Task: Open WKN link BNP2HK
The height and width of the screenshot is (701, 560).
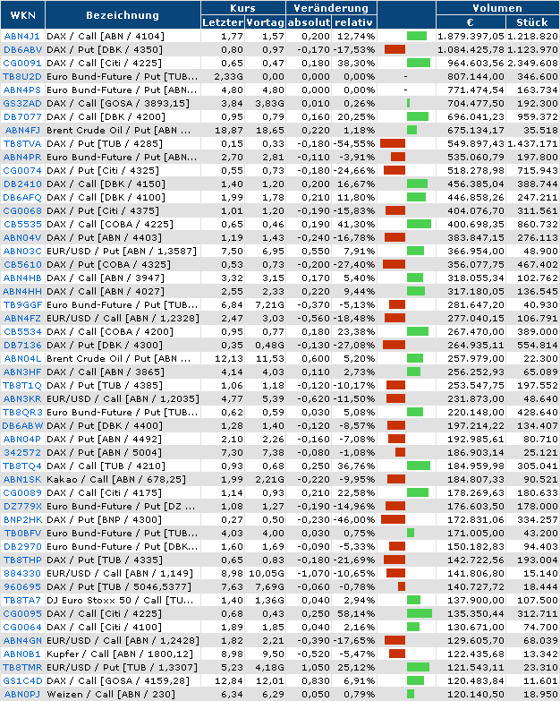Action: (22, 519)
